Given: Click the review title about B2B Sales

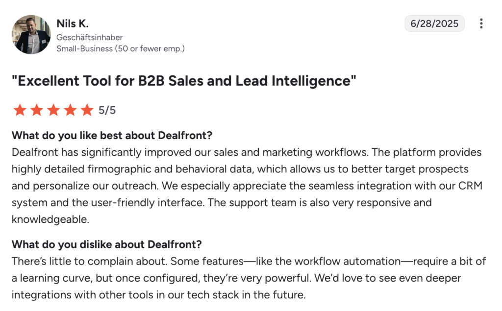Looking at the screenshot, I should point(185,80).
